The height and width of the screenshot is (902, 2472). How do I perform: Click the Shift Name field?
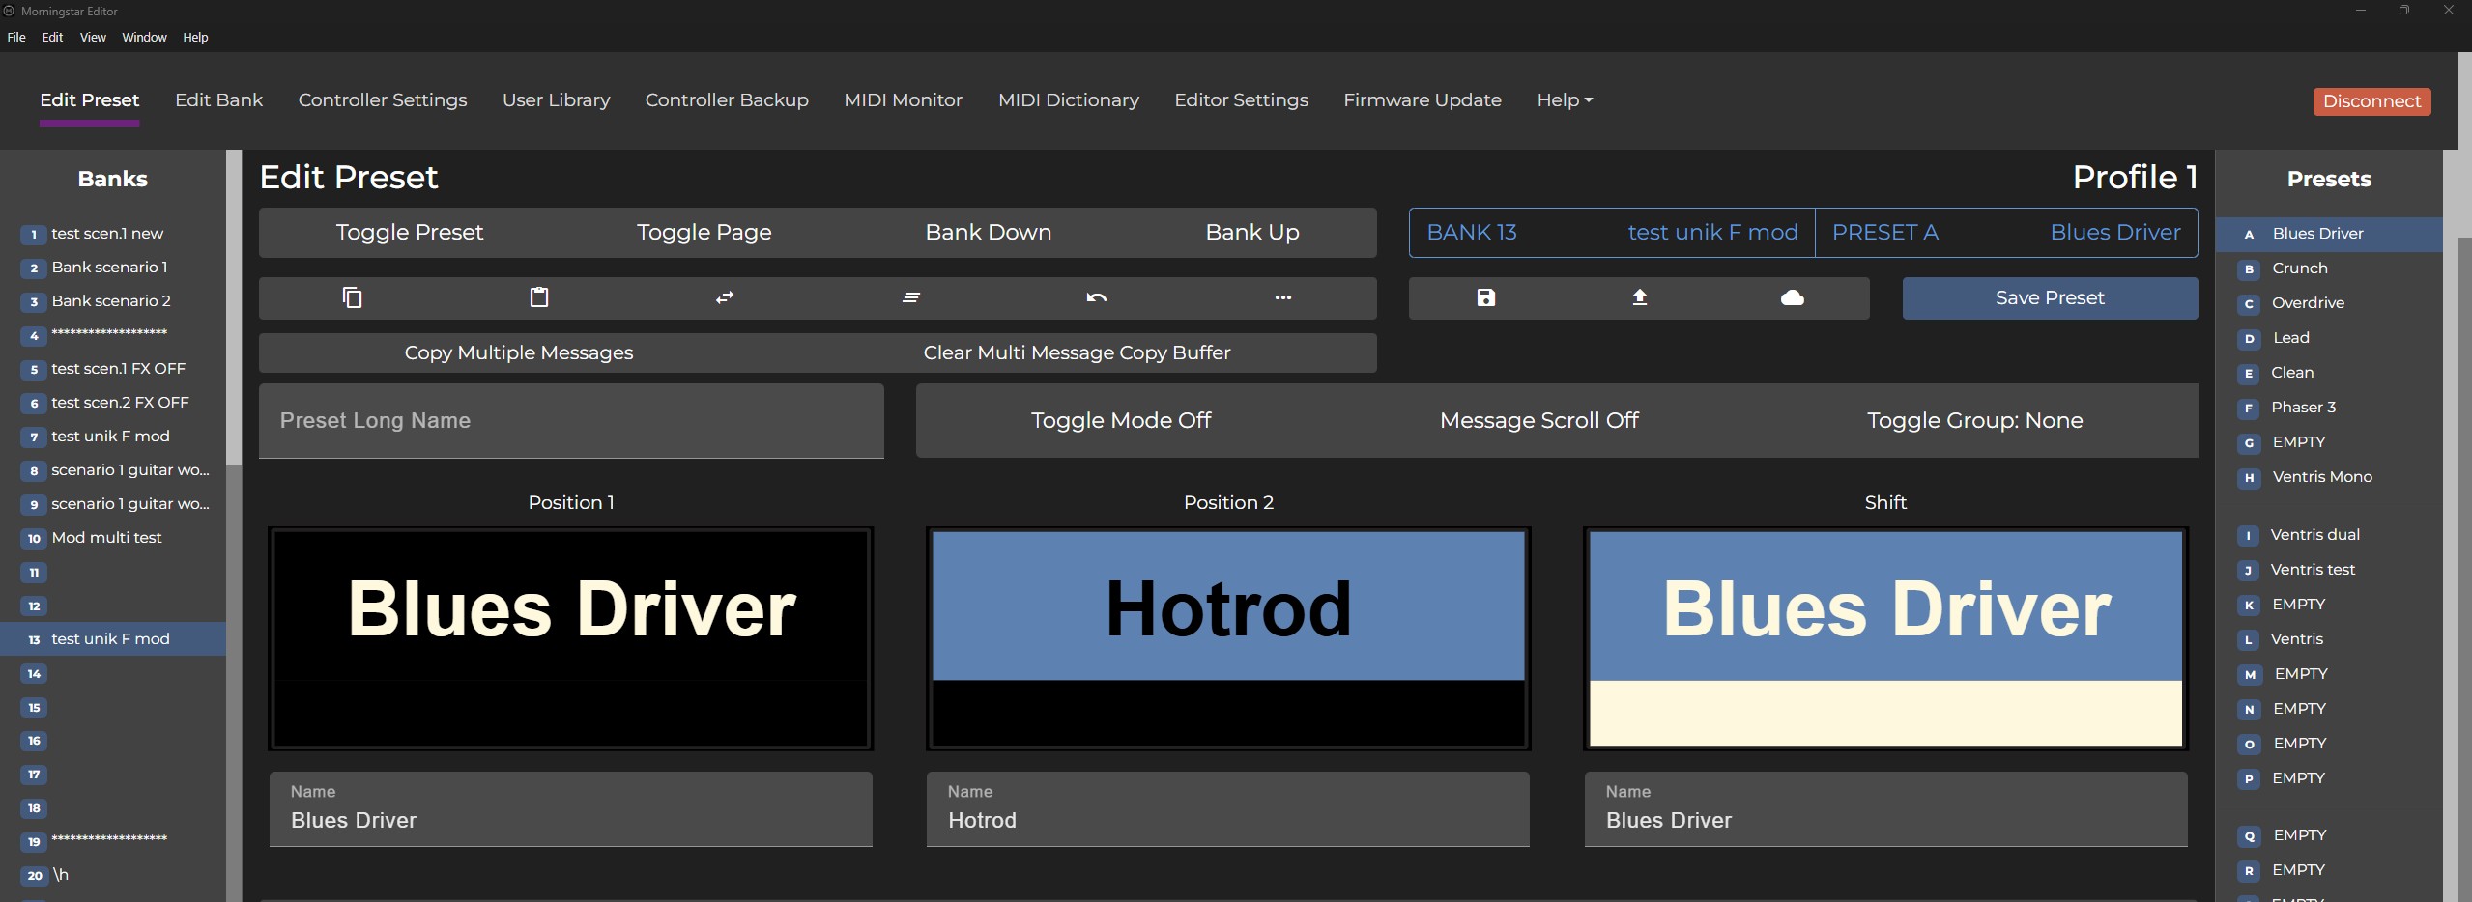click(x=1885, y=809)
